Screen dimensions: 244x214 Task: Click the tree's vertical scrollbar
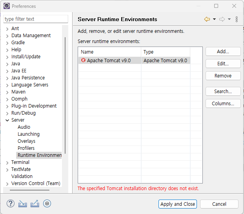click(65, 95)
